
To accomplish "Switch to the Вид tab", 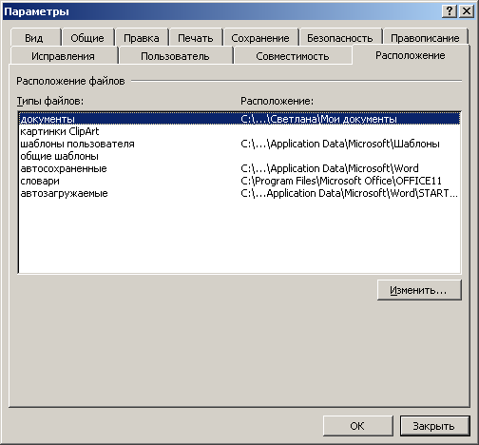I will tap(35, 37).
